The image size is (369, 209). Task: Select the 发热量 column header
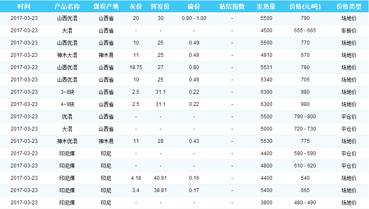266,7
